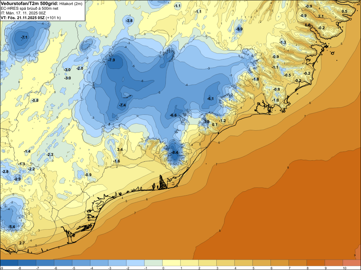
Task: Pick the dark orange legend swatch (7 to 8)
Action: (298, 263)
